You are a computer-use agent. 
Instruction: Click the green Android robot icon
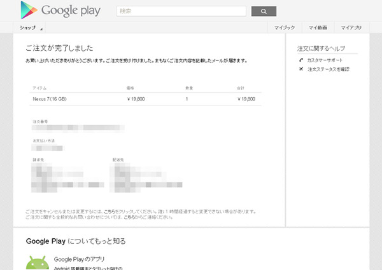pos(38,262)
